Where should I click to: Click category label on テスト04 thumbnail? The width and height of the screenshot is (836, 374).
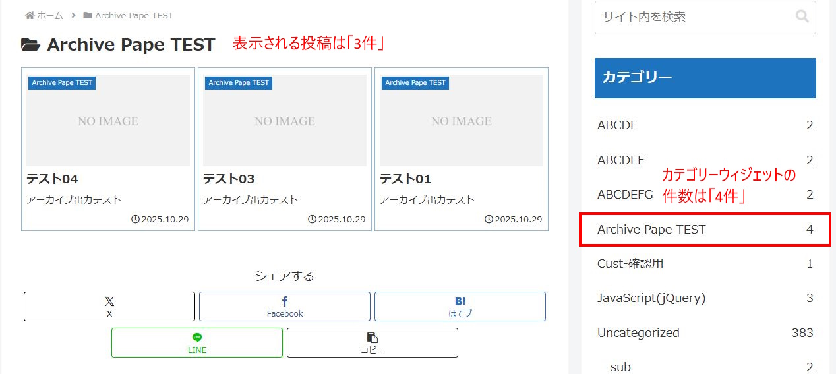tap(62, 82)
